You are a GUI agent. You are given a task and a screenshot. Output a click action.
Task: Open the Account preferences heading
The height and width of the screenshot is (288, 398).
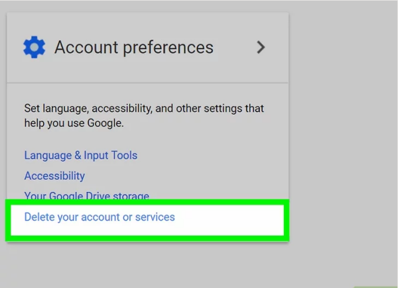134,48
